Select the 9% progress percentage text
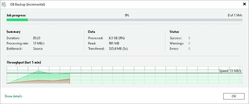Viewport: 249px width, 104px height. 127,15
